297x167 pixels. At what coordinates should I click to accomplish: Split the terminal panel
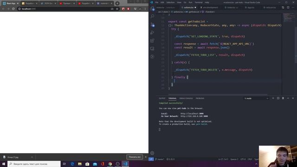click(278, 98)
